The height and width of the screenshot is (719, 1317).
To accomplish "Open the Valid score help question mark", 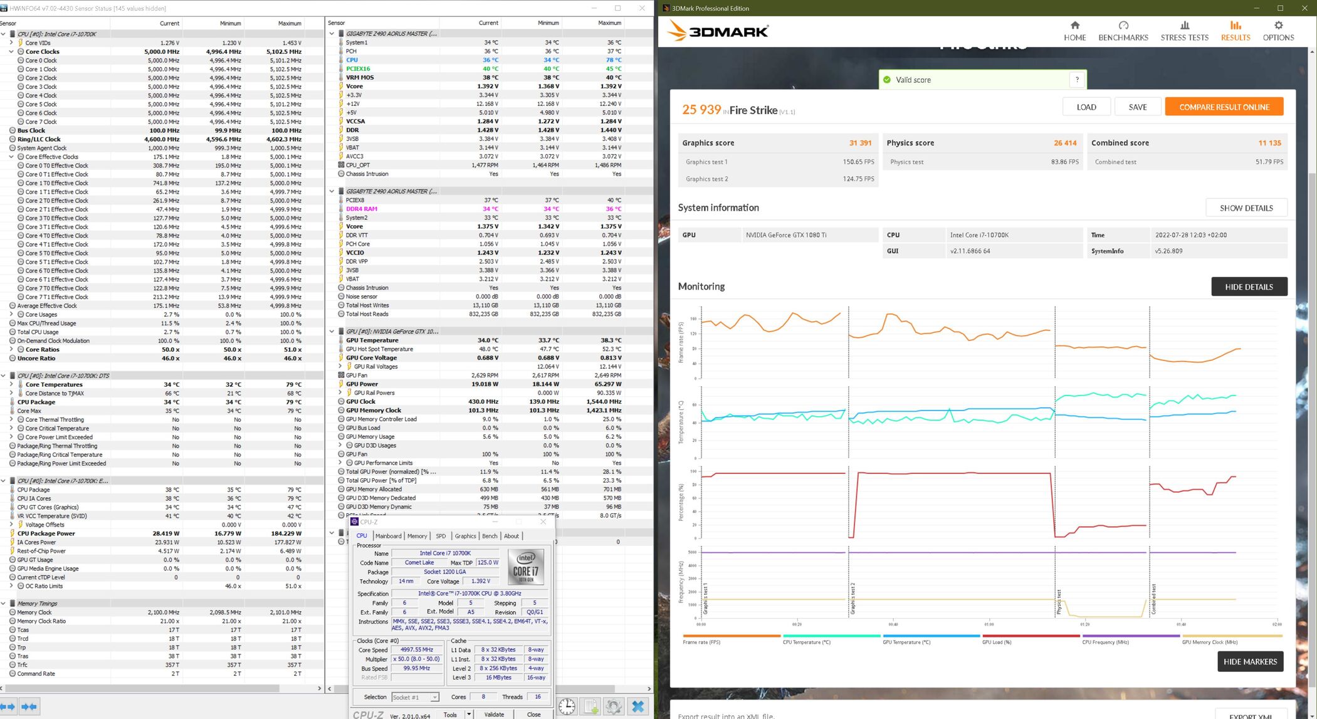I will click(x=1077, y=80).
